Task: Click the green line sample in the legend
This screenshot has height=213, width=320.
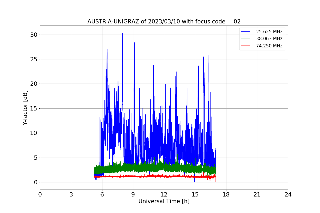Action: [x=246, y=39]
